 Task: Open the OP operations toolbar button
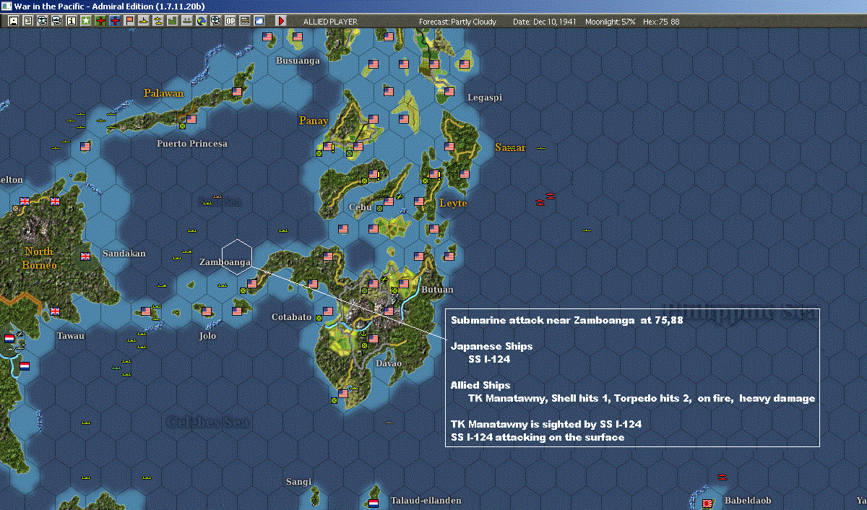tap(230, 21)
